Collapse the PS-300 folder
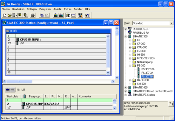The height and width of the screenshot is (121, 175). pos(130,66)
